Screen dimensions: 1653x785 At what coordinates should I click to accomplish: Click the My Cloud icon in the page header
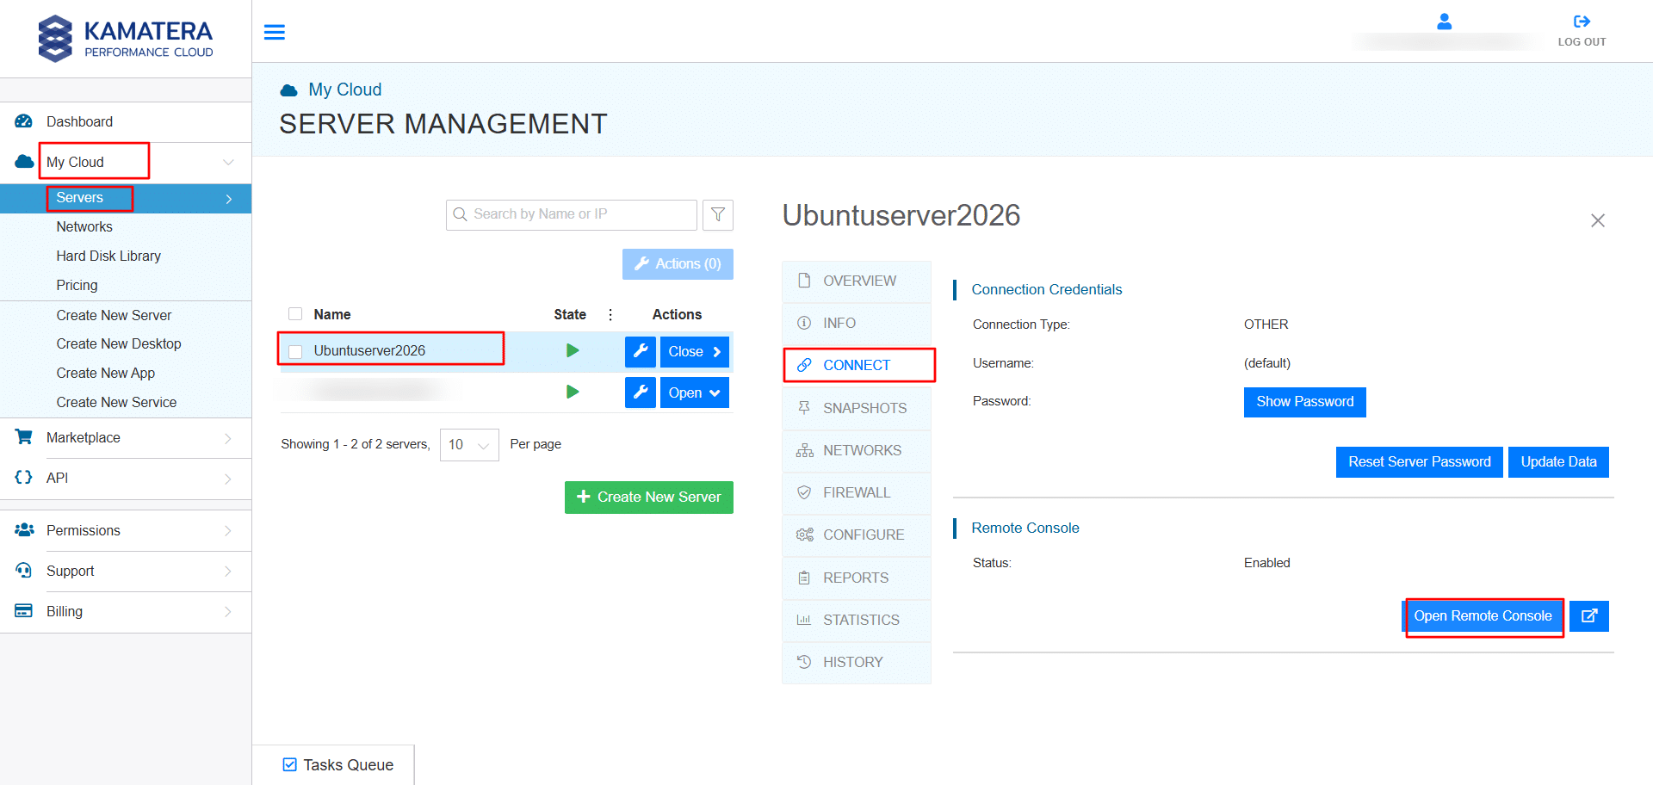pos(289,90)
